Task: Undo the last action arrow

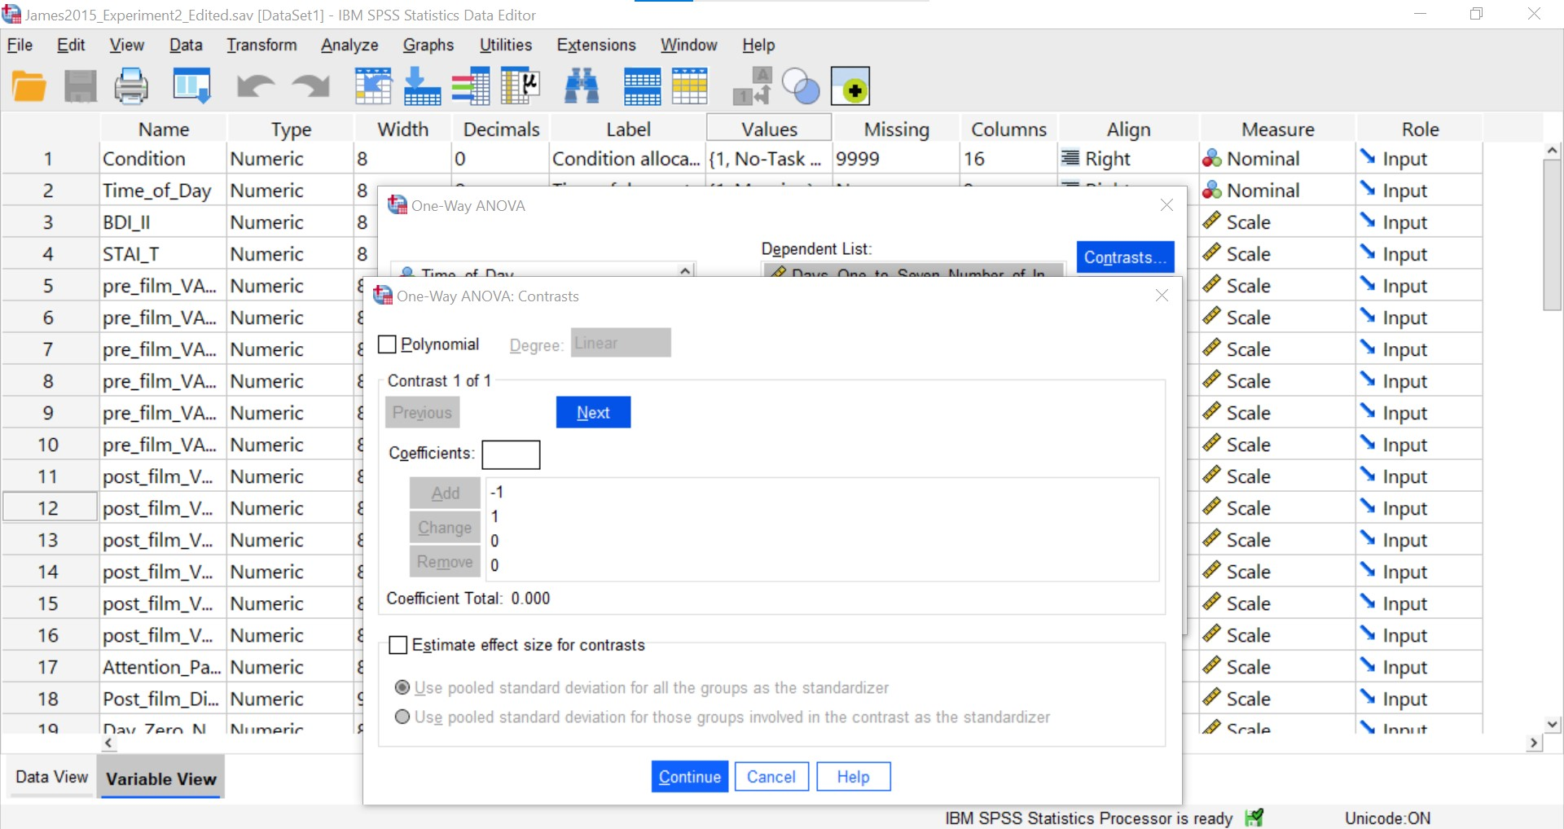Action: tap(255, 86)
